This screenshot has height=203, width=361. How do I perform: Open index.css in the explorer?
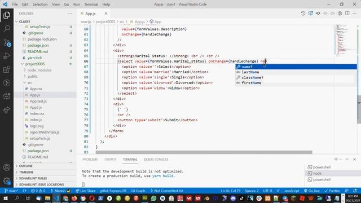(37, 113)
